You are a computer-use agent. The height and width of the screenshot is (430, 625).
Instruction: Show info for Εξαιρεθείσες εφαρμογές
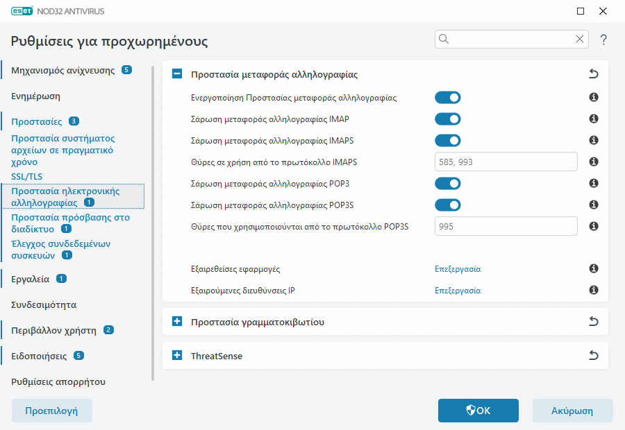click(593, 269)
